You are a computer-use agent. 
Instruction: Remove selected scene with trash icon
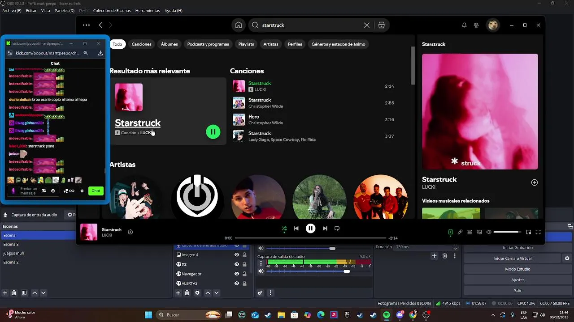14,293
